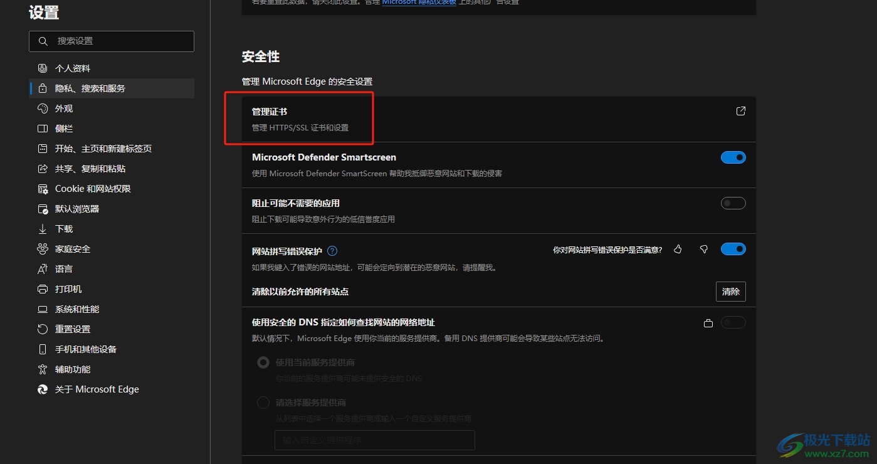This screenshot has width=877, height=464.
Task: Open the 个人资料 settings page
Action: (112, 68)
